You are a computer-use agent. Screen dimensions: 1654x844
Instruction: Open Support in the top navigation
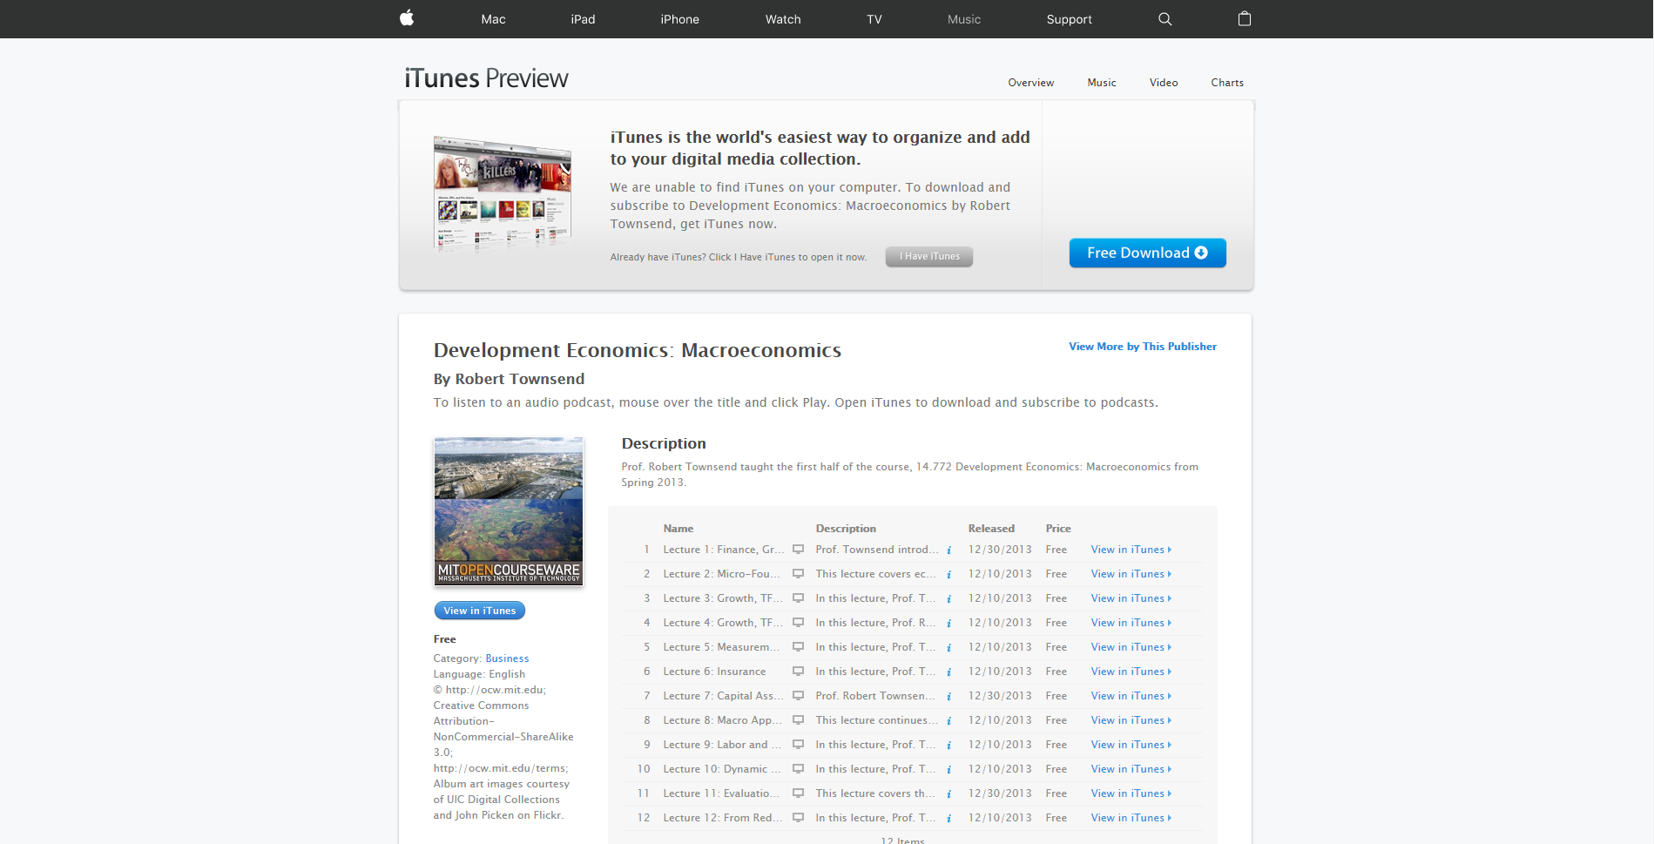[x=1069, y=19]
